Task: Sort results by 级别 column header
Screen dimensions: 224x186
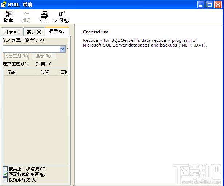Action: click(63, 72)
